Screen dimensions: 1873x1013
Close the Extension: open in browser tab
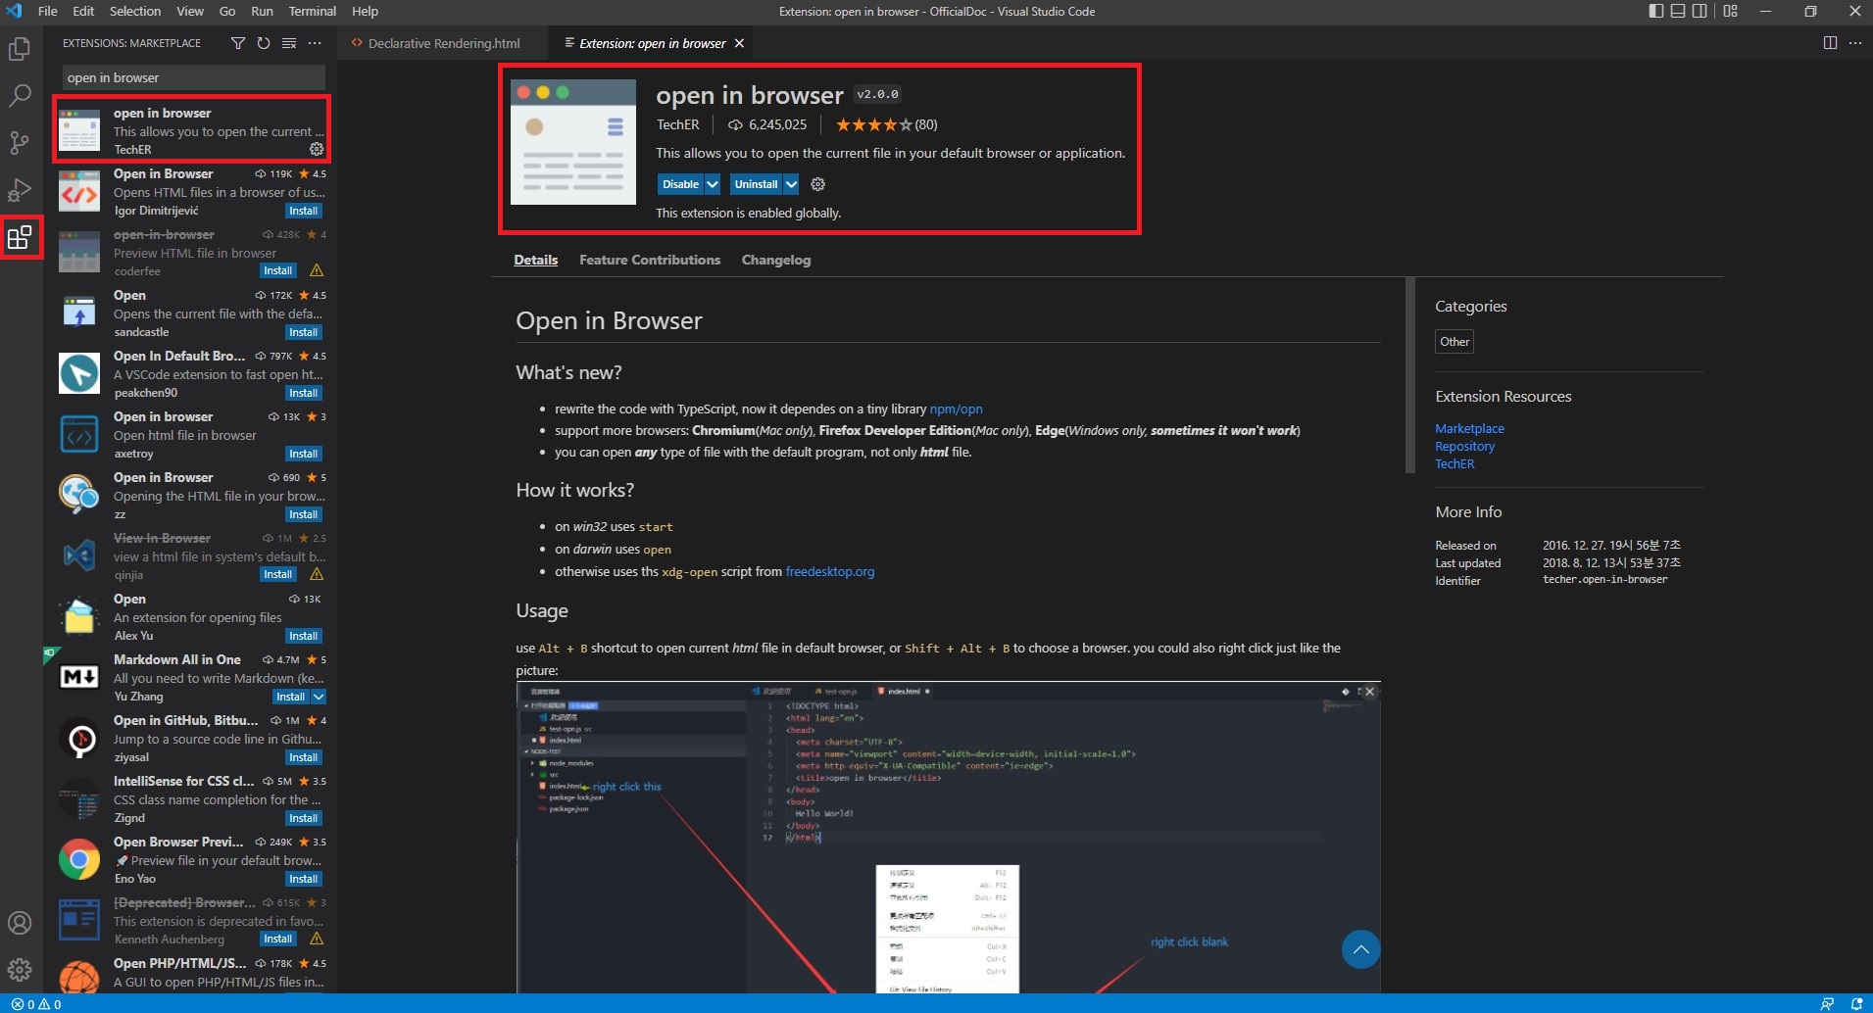(740, 43)
